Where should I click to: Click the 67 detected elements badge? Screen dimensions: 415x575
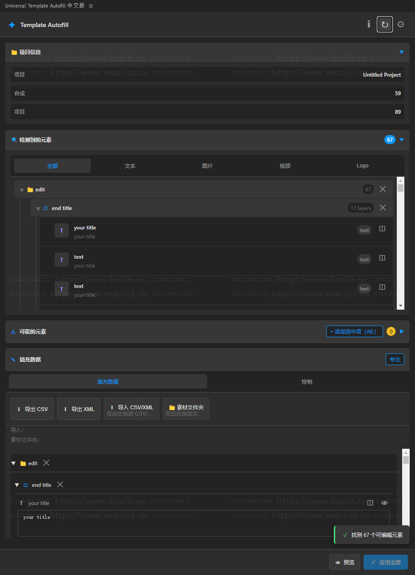390,140
